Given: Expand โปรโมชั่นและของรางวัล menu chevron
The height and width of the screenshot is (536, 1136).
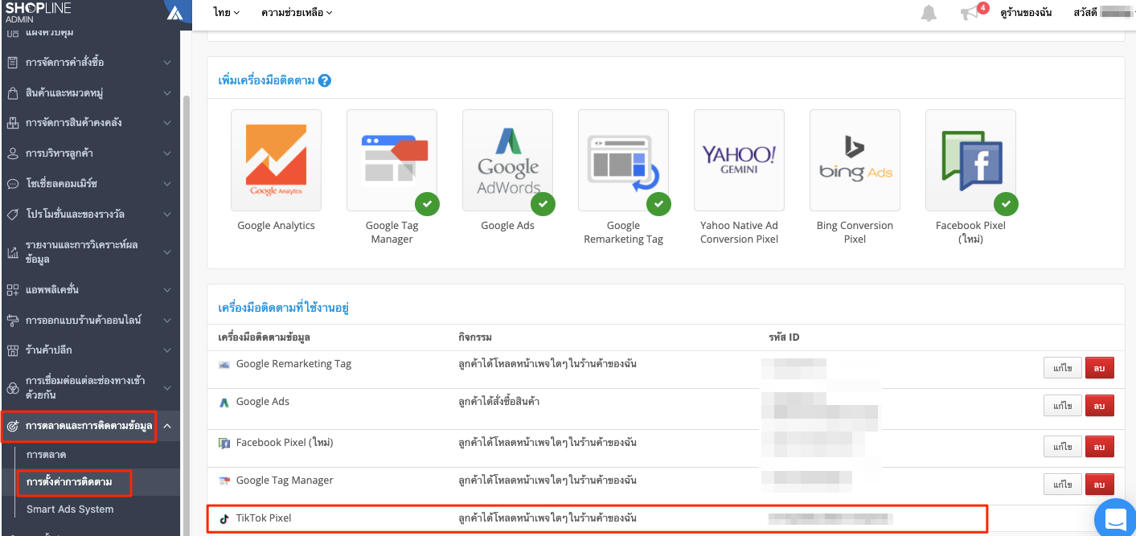Looking at the screenshot, I should pyautogui.click(x=167, y=214).
